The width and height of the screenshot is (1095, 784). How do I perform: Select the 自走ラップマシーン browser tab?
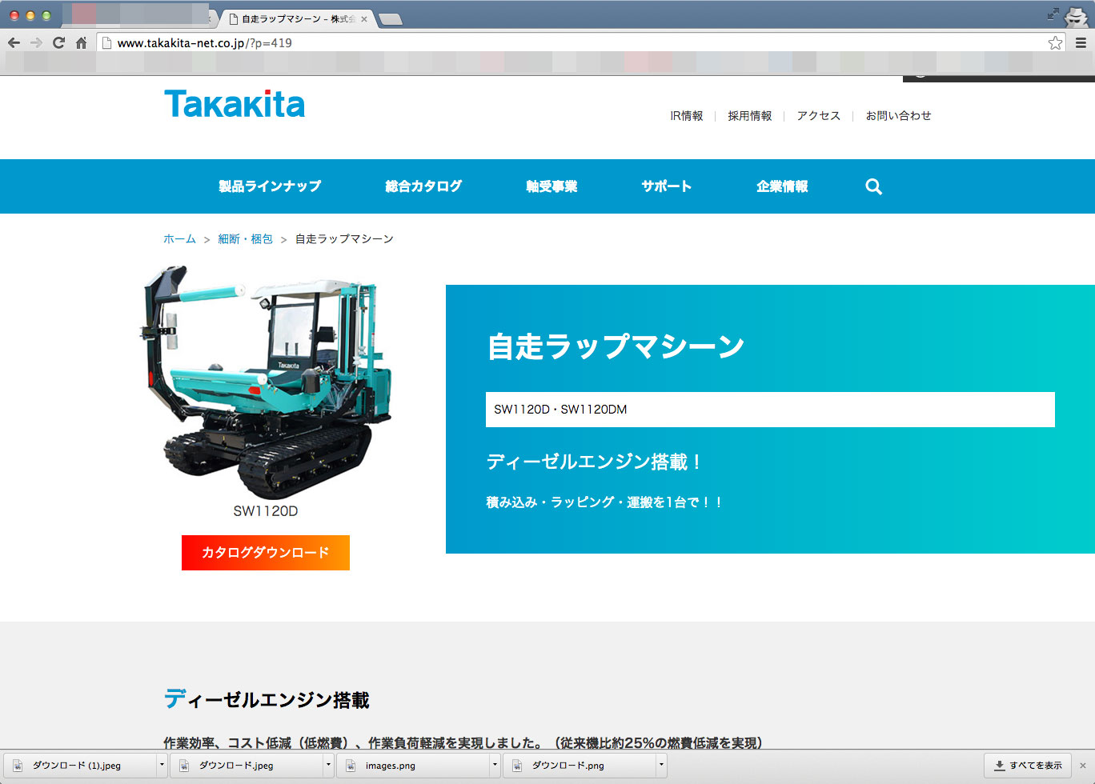click(x=296, y=18)
